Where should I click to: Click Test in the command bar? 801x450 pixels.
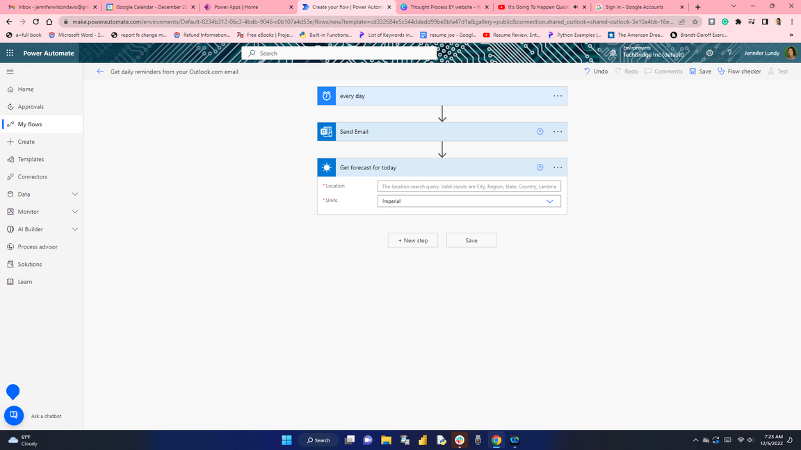point(777,72)
